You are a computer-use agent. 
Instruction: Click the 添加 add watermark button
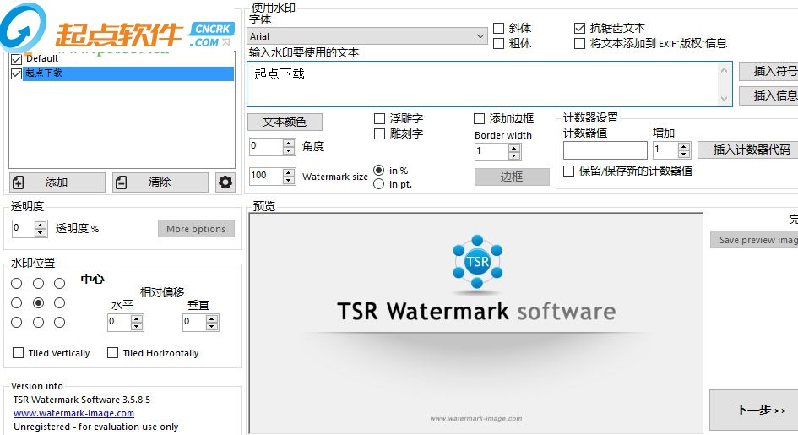[57, 182]
